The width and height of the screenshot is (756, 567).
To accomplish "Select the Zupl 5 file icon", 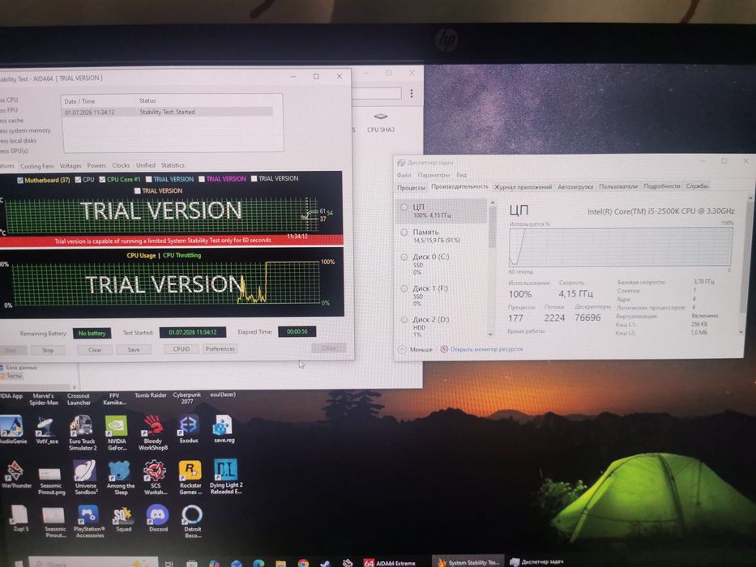I will [20, 518].
